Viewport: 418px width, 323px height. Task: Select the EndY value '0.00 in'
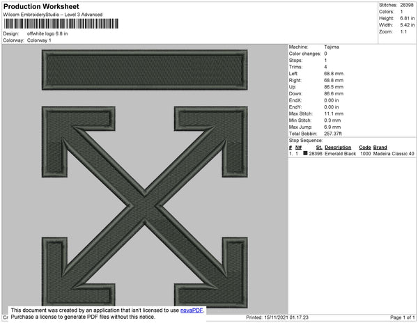[332, 107]
